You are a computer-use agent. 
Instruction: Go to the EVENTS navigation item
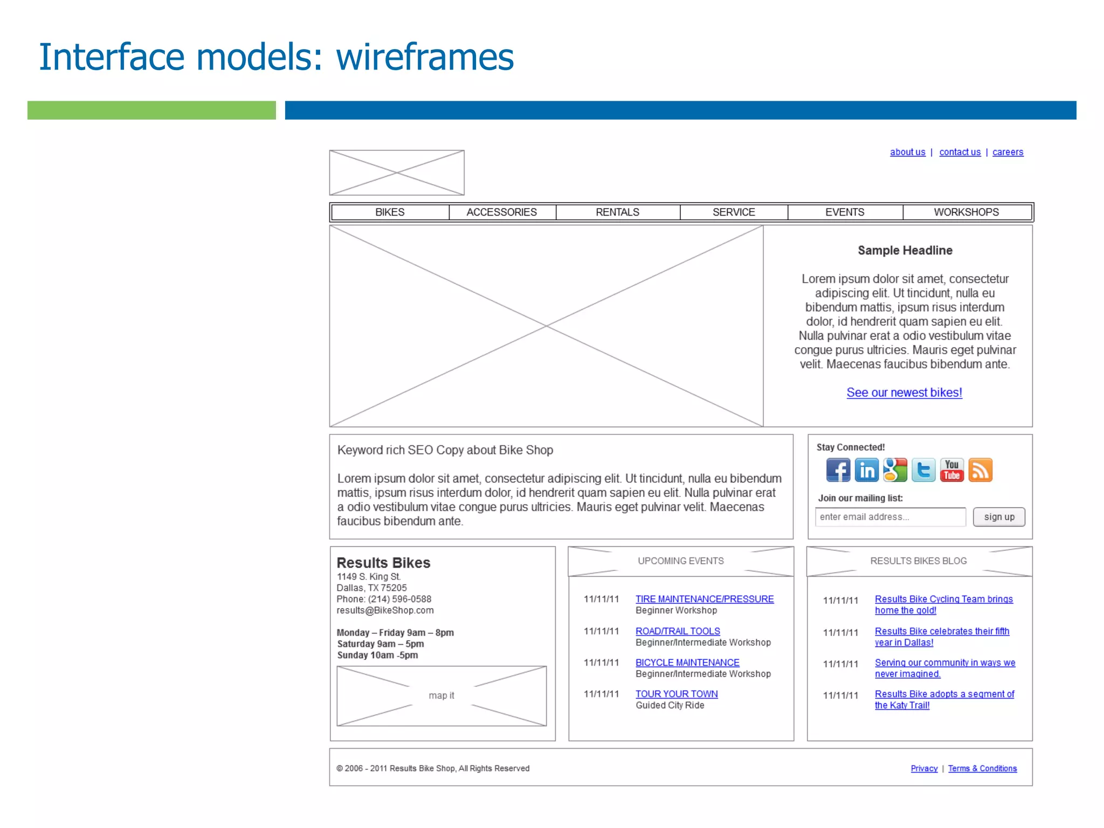click(x=845, y=212)
